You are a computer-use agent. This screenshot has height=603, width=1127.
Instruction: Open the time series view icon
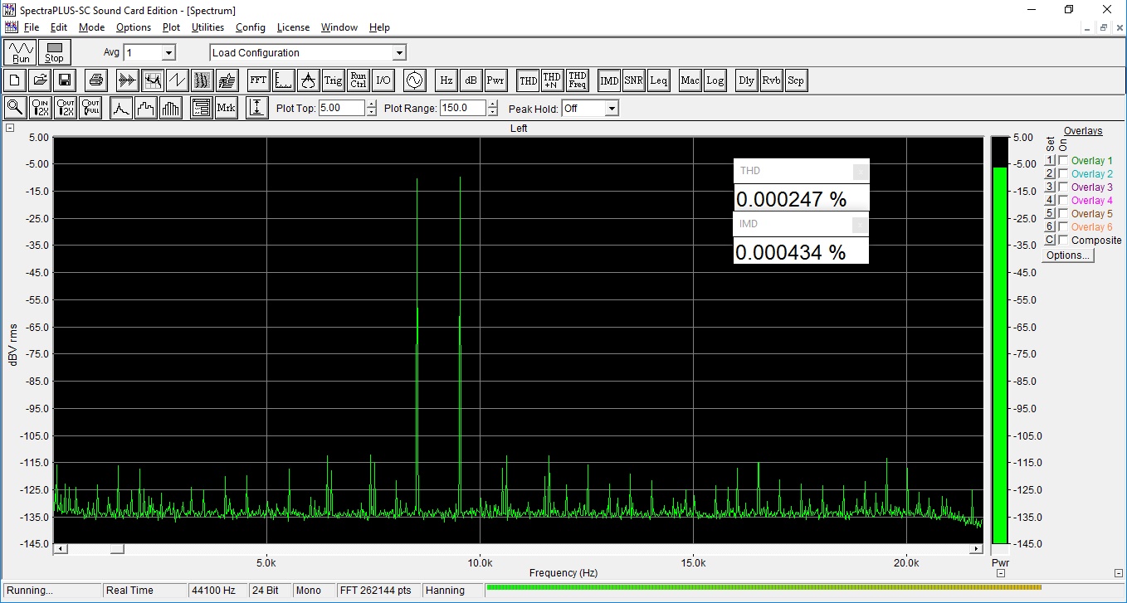coord(127,80)
